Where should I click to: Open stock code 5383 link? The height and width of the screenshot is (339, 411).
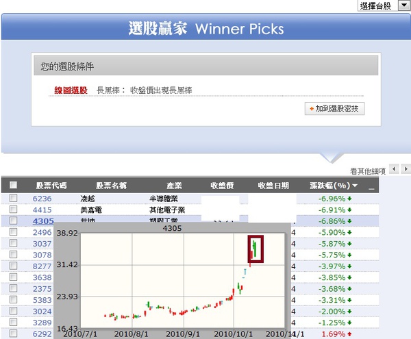click(42, 300)
